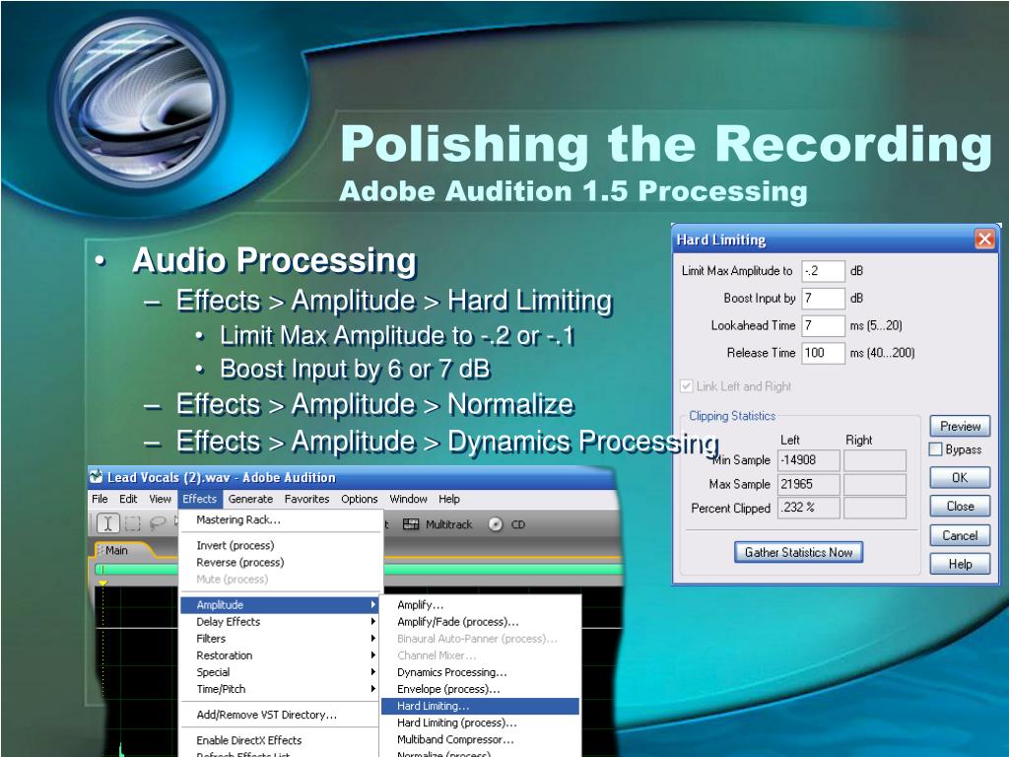Screen dimensions: 1009x757
Task: Click the Right channel Min Sample field
Action: pyautogui.click(x=875, y=460)
